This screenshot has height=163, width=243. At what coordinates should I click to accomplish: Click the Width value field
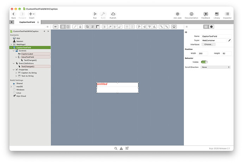coord(203,53)
